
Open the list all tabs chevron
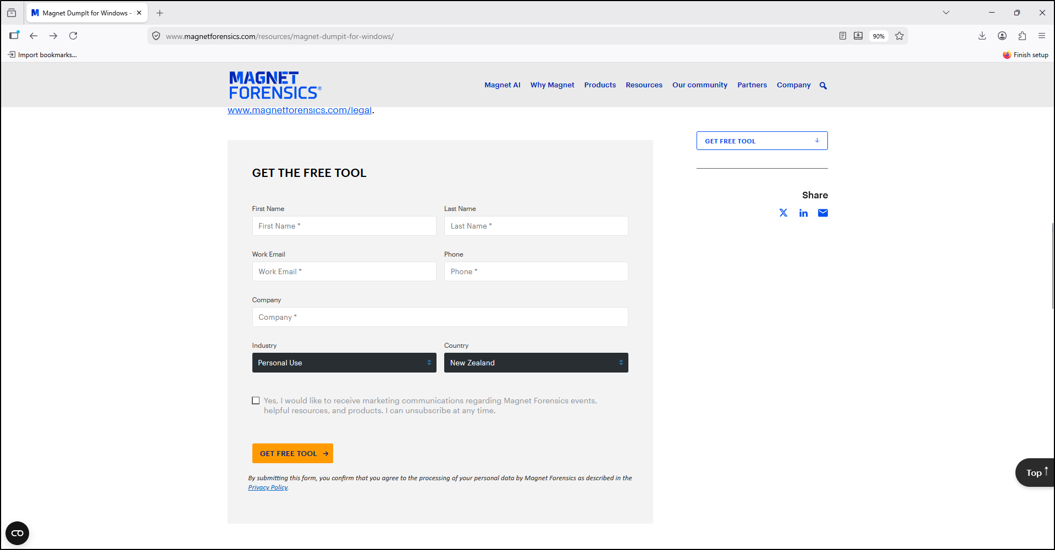[946, 13]
